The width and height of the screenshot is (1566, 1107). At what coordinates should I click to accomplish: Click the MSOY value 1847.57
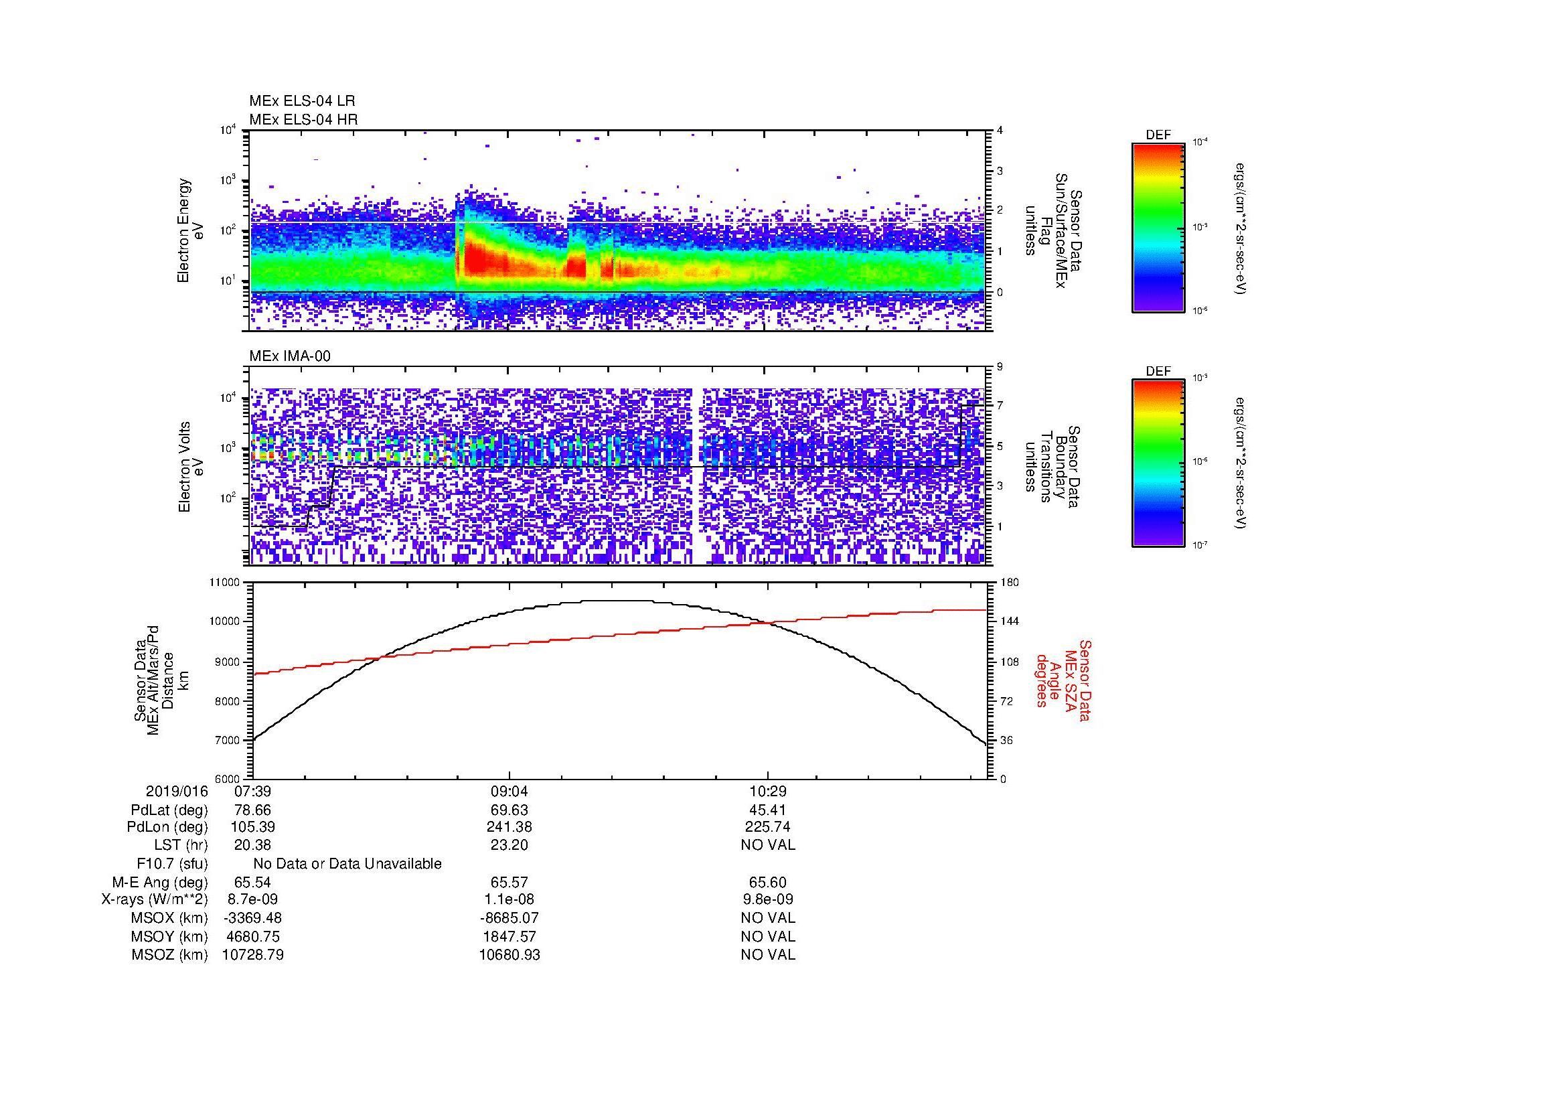click(510, 936)
